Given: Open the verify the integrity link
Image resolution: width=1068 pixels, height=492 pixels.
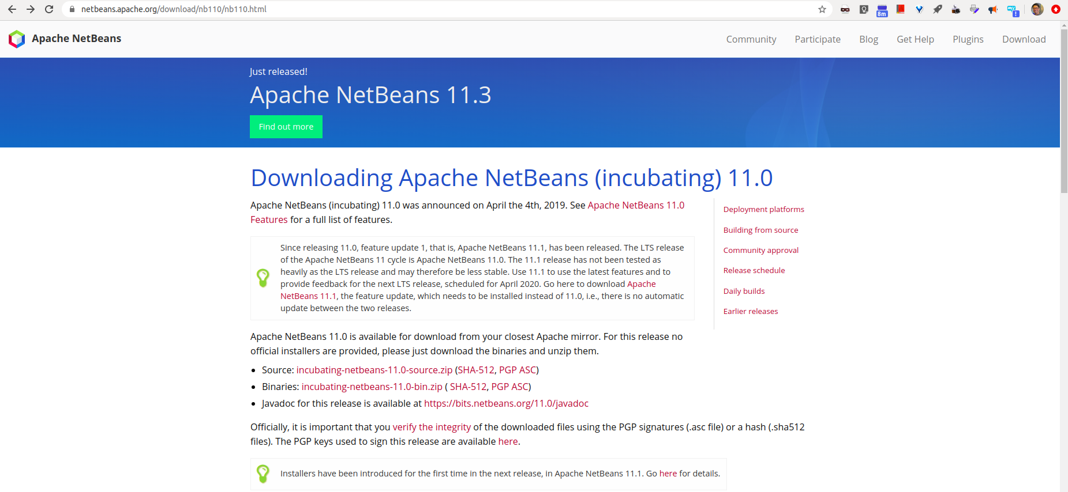Looking at the screenshot, I should (432, 427).
